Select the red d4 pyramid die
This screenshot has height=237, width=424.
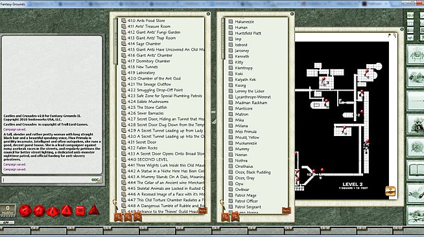tap(94, 210)
